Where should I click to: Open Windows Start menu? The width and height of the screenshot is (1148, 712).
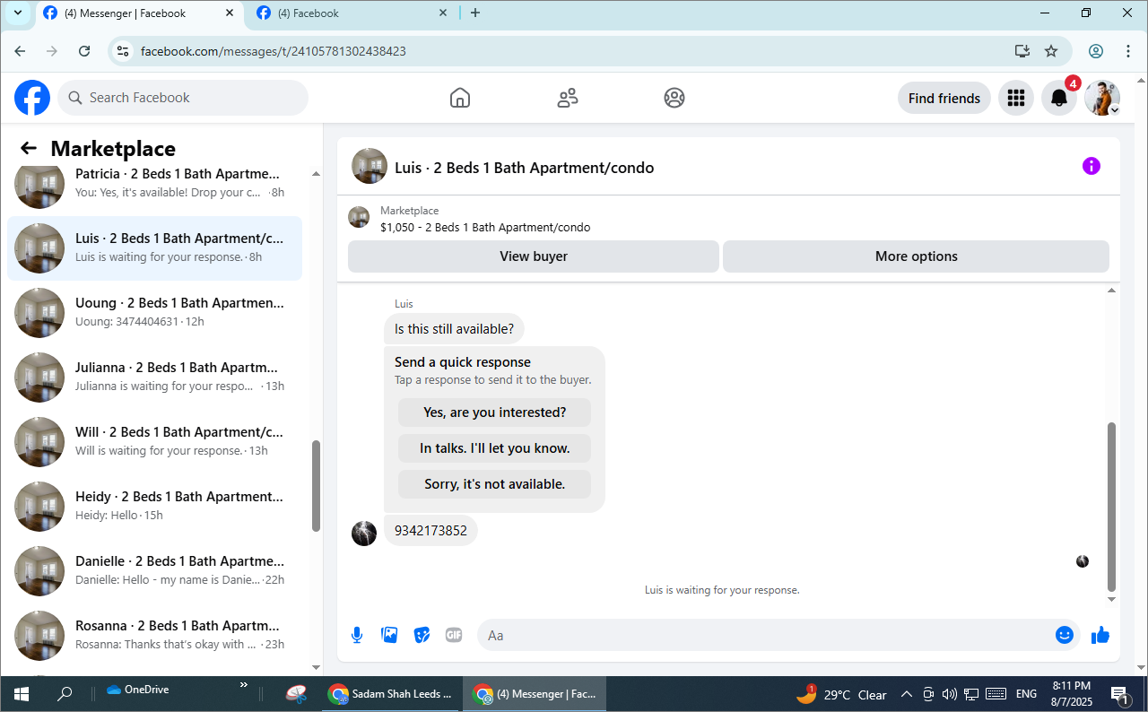tap(21, 694)
